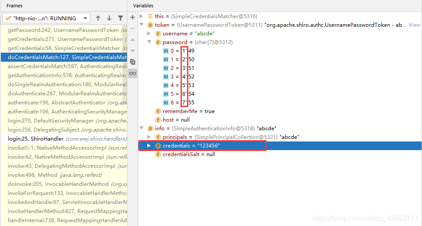The width and height of the screenshot is (422, 226).
Task: Select the Frames panel header
Action: point(15,6)
